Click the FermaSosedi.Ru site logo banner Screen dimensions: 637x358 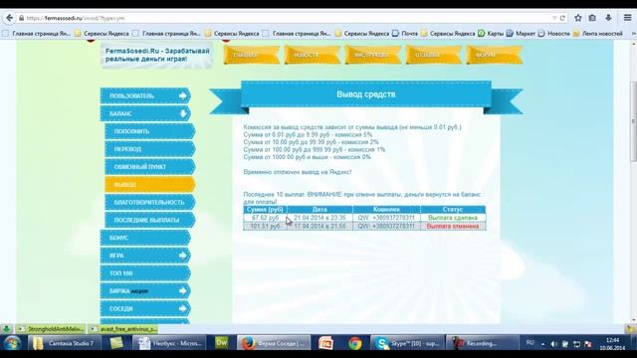pos(157,55)
